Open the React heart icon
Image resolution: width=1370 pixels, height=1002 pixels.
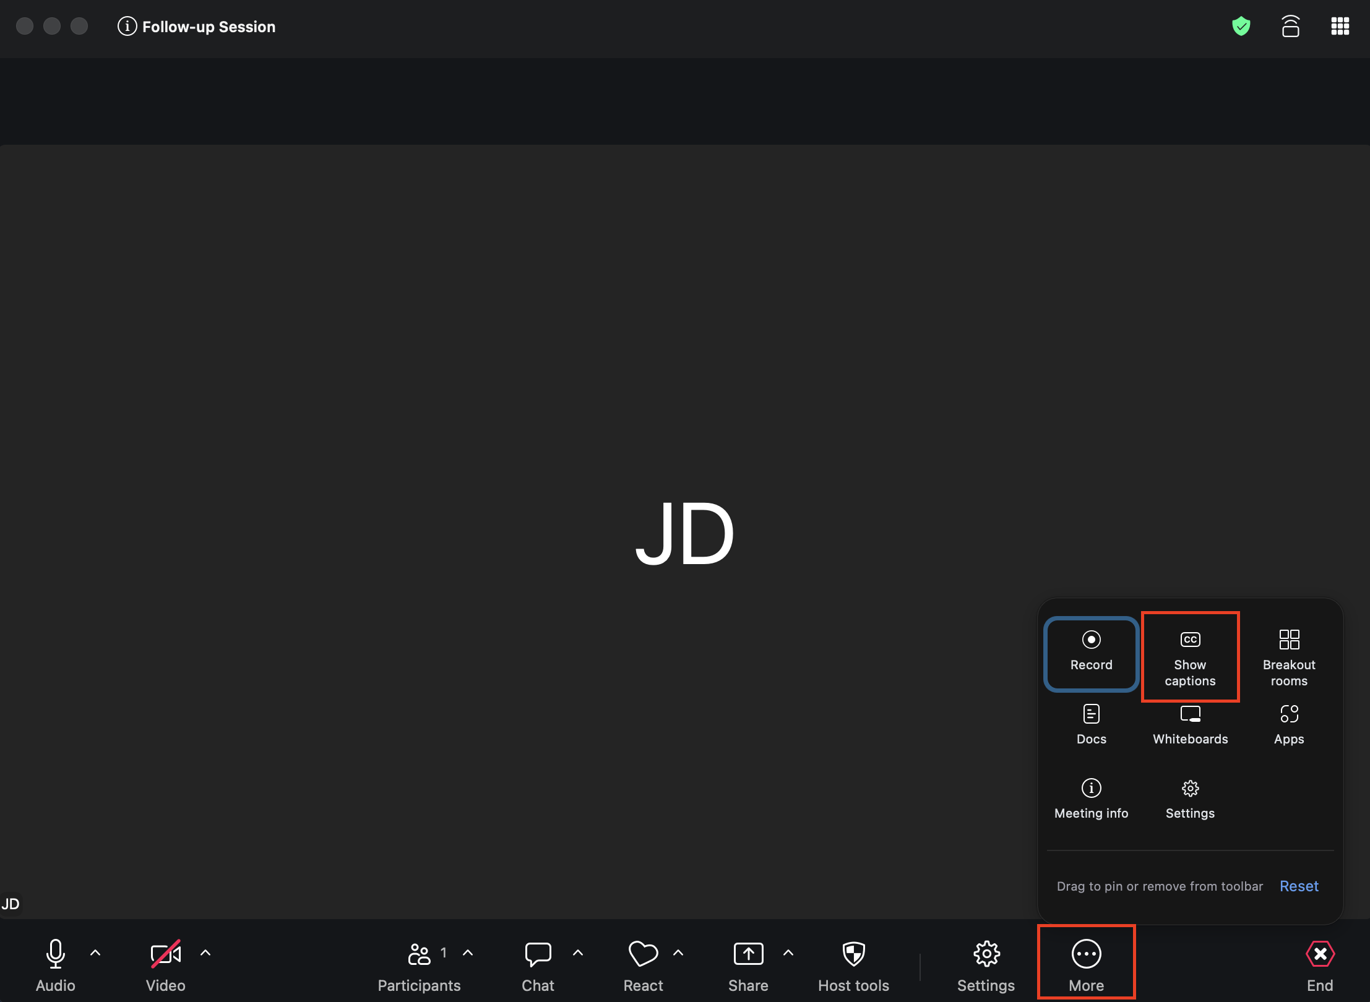(x=643, y=954)
